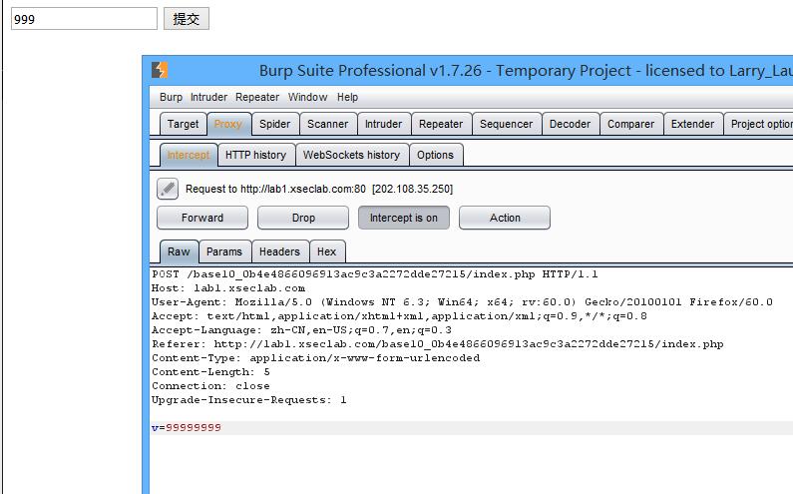Screen dimensions: 793x494
Task: Switch to the Hex view tab
Action: [327, 251]
